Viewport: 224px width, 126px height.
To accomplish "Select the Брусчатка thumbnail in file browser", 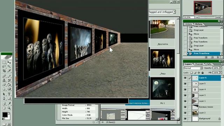I will (162, 29).
